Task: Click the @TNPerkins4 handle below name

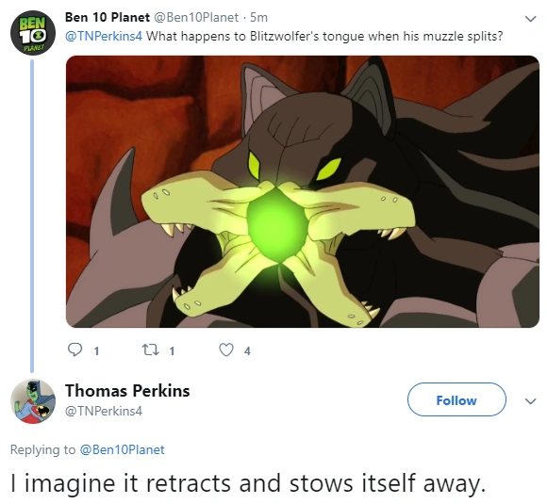Action: tap(104, 411)
